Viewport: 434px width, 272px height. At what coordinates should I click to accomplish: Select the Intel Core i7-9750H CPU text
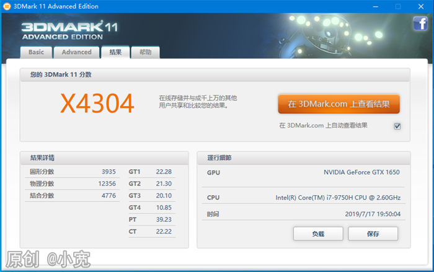click(338, 198)
